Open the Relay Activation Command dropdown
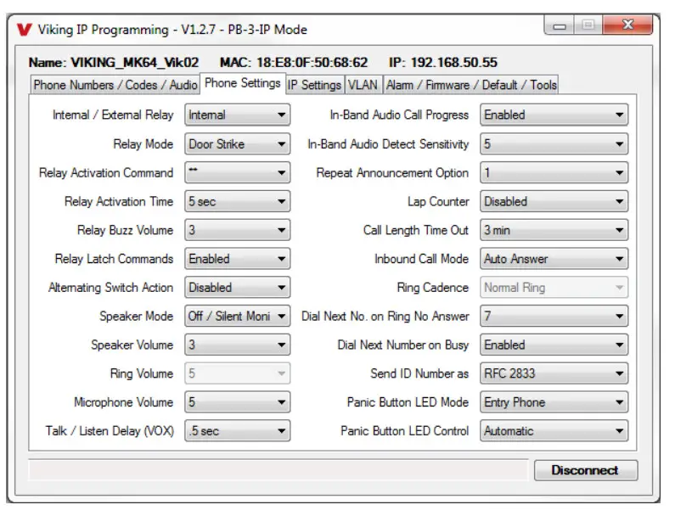 pos(237,172)
